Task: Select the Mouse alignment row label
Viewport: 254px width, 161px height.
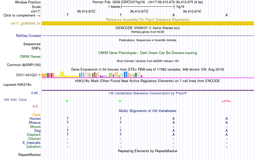Action: [x=35, y=127]
